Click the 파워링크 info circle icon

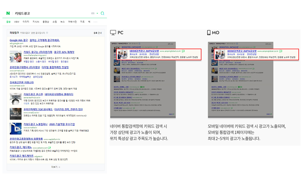pos(47,33)
